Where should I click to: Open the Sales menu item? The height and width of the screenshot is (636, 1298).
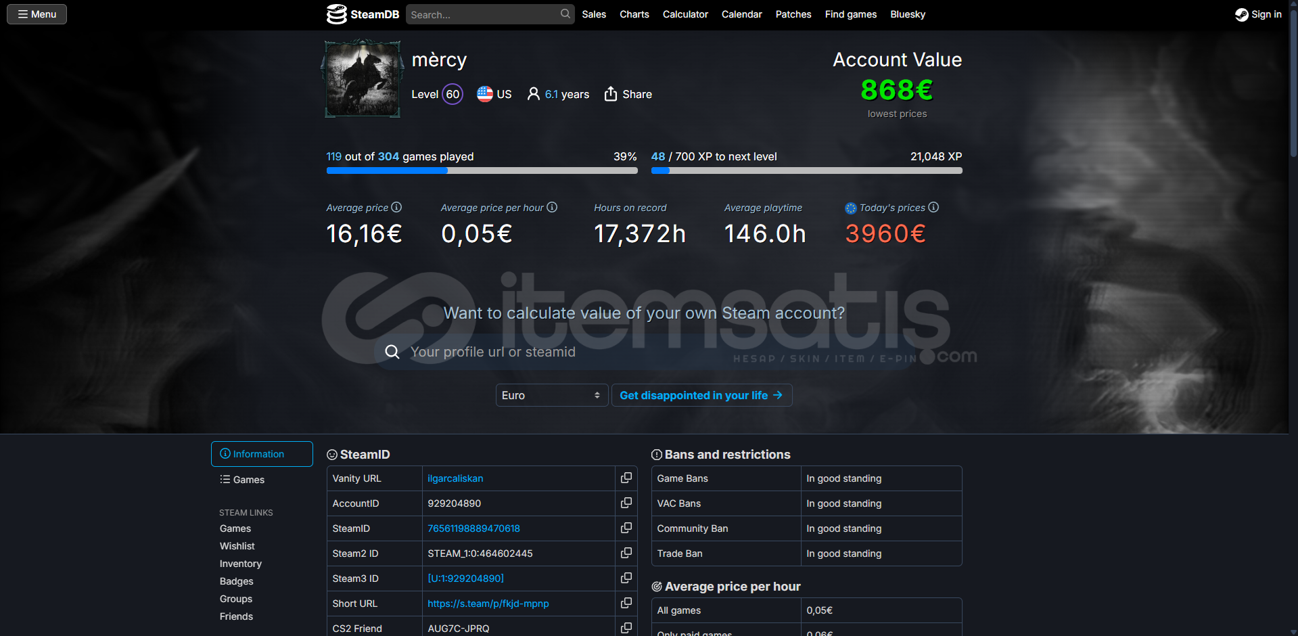tap(594, 14)
